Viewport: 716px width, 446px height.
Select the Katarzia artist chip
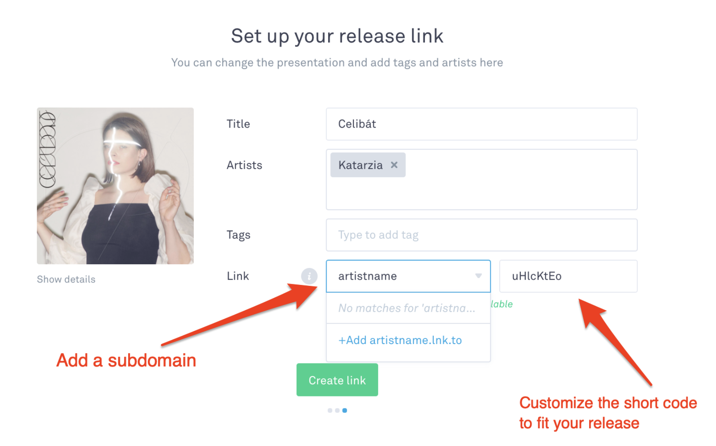click(x=360, y=165)
